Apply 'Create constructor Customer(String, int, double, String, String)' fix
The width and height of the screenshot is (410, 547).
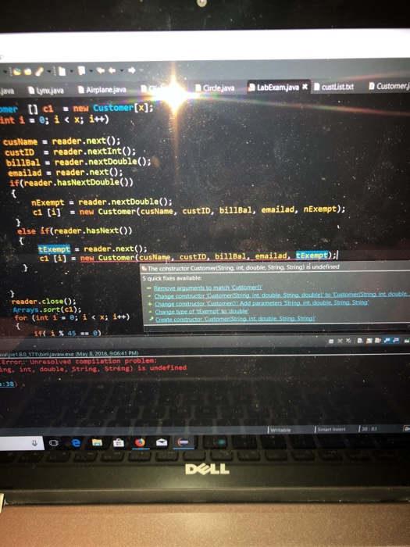point(235,319)
